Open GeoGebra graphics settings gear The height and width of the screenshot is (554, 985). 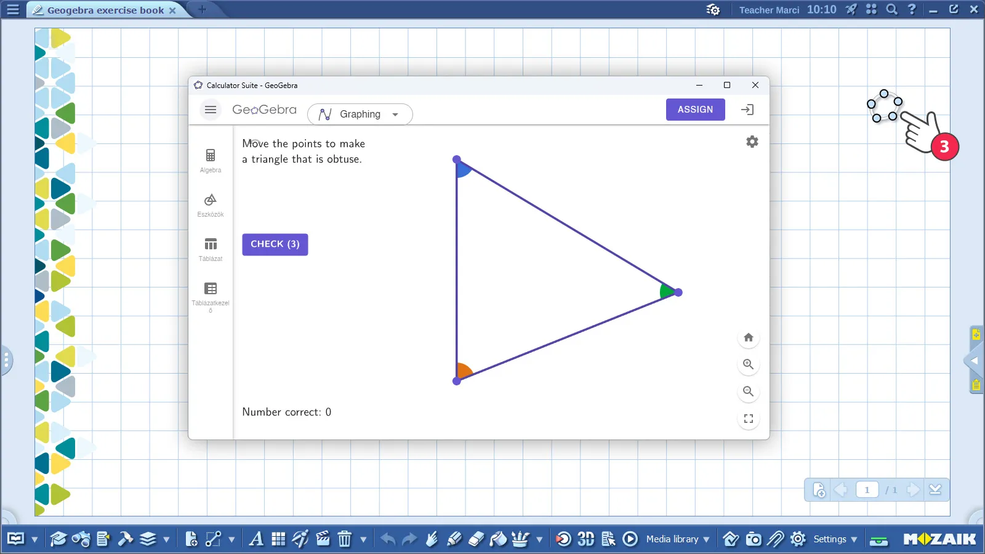(752, 142)
